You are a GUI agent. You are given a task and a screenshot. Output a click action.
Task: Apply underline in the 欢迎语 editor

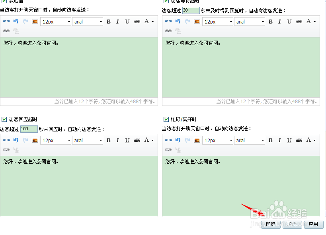(128, 22)
